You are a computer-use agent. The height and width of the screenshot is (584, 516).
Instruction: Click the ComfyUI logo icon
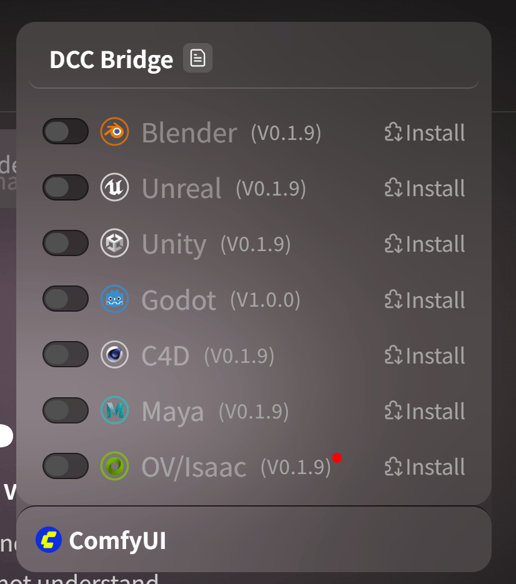(49, 540)
